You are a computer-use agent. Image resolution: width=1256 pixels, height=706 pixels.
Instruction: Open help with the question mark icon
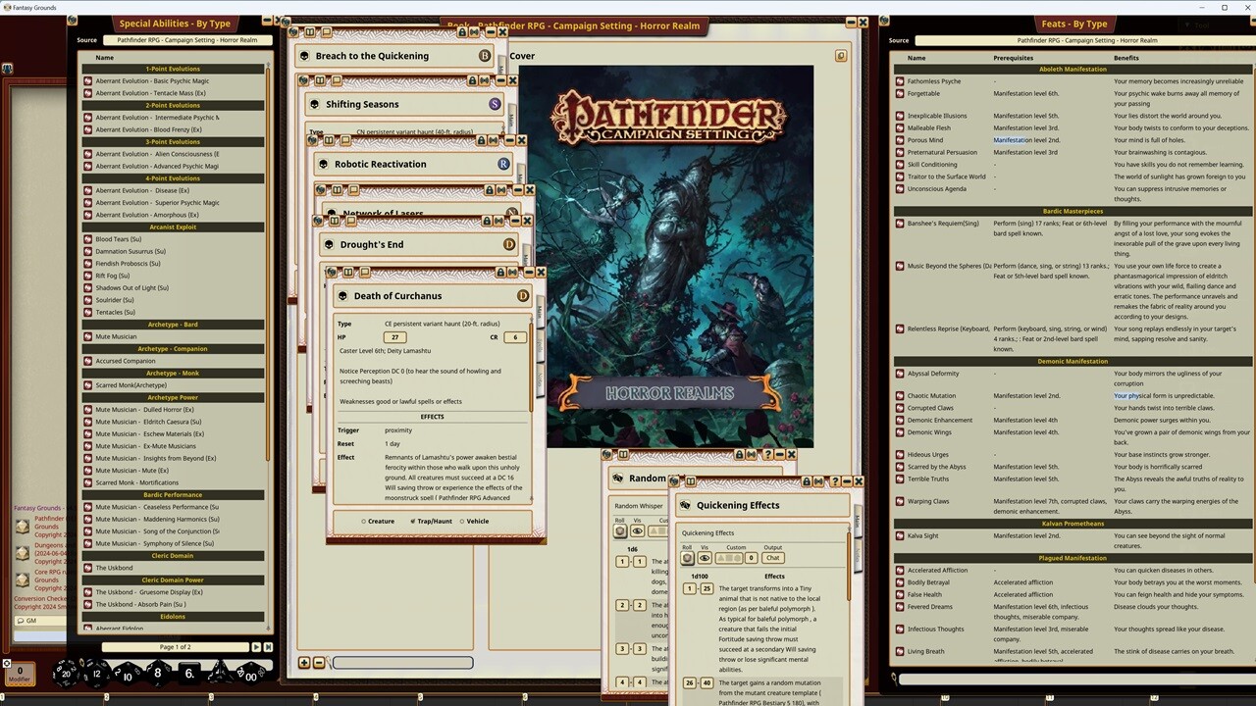tap(836, 481)
